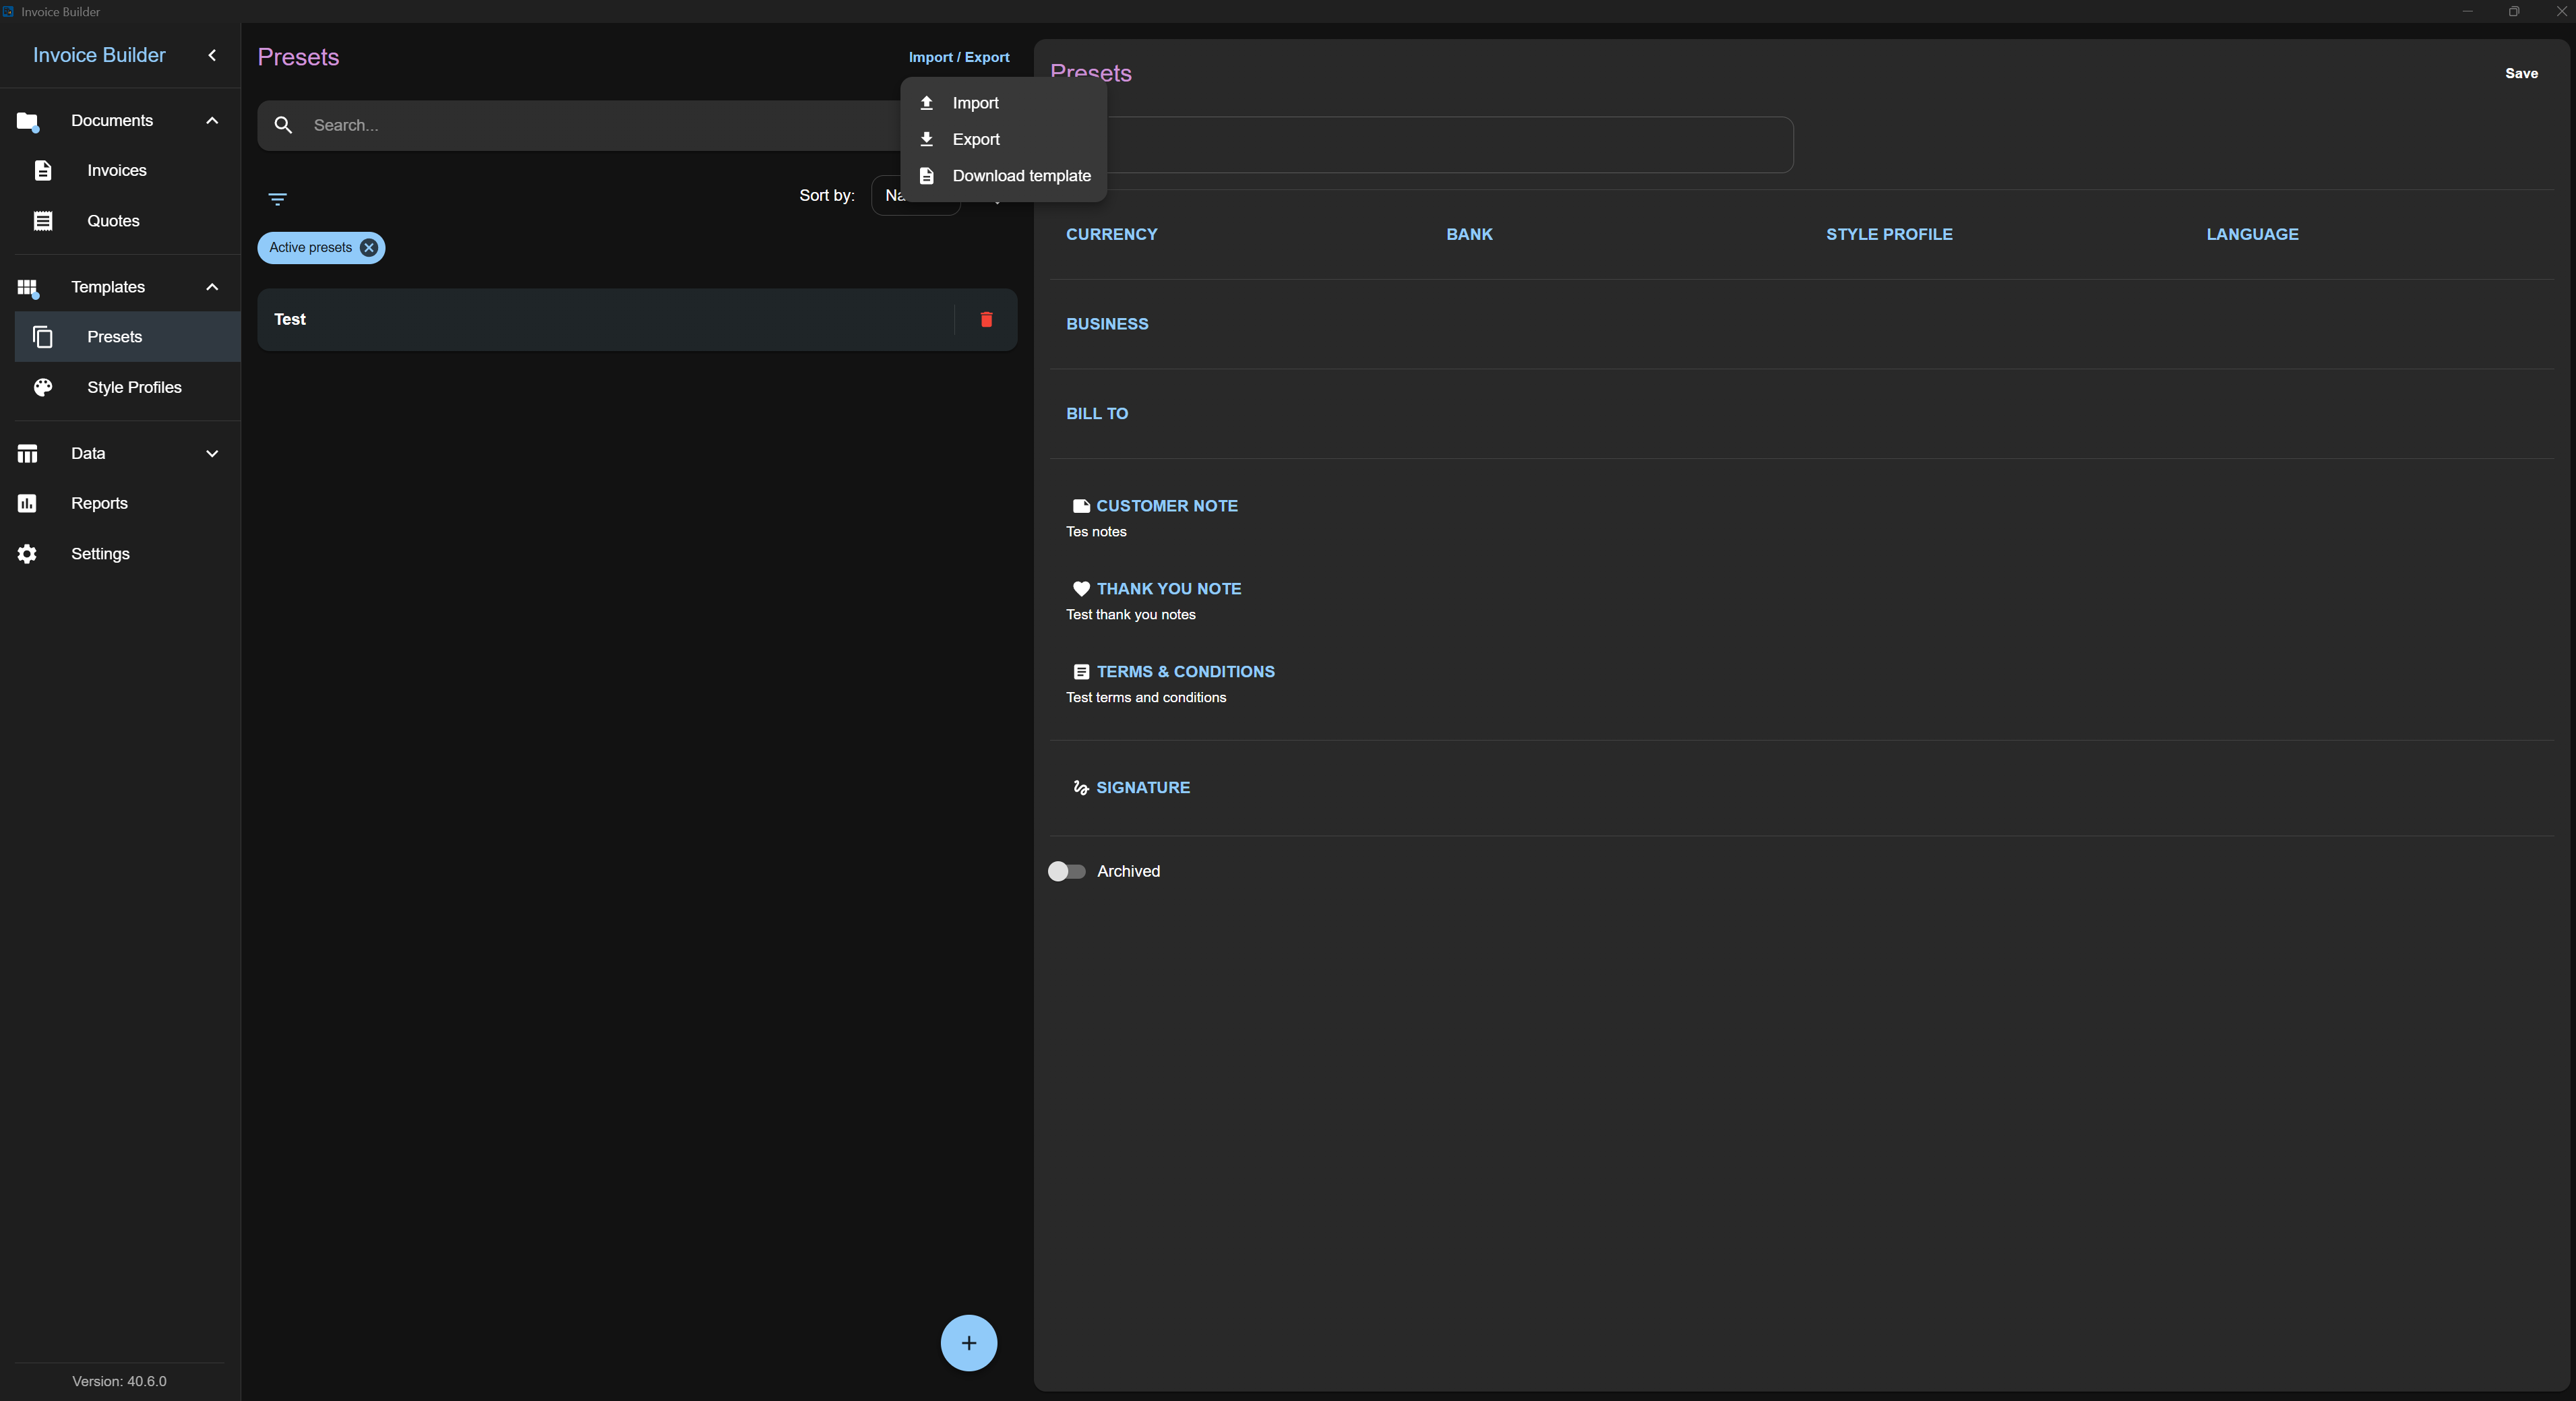Open the STYLE PROFILE section
The width and height of the screenshot is (2576, 1401).
pos(1889,234)
